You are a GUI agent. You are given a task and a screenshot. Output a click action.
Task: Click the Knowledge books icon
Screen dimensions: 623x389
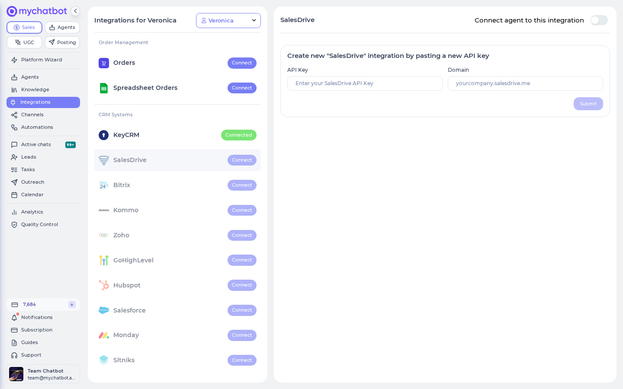coord(14,90)
